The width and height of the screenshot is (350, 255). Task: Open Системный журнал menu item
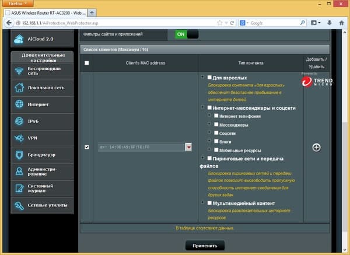42,188
